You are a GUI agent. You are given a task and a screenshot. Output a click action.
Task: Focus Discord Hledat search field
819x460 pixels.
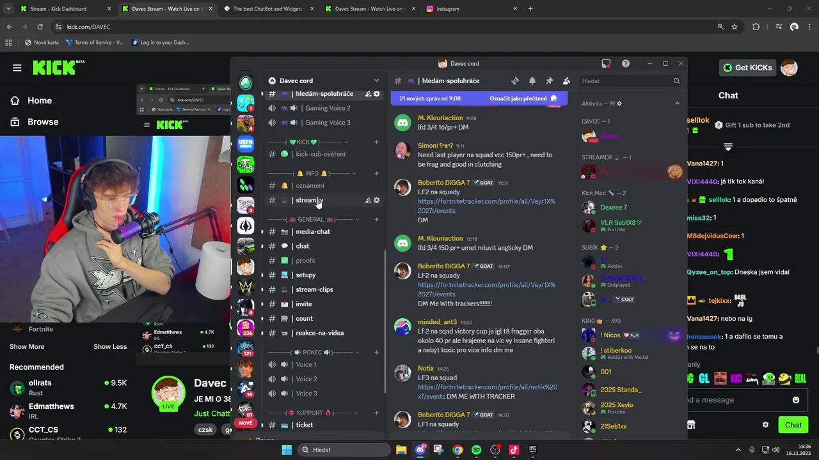click(x=630, y=81)
